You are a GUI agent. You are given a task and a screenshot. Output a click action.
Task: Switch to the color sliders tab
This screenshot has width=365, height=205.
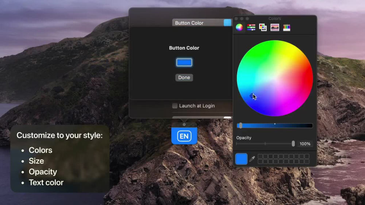pos(251,27)
